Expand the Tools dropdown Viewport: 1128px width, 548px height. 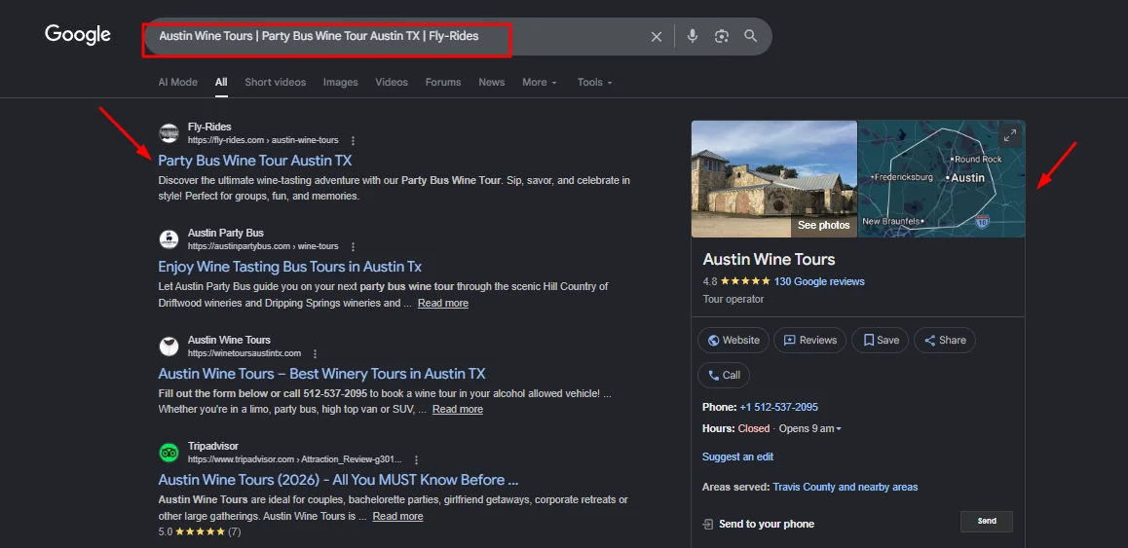tap(594, 83)
